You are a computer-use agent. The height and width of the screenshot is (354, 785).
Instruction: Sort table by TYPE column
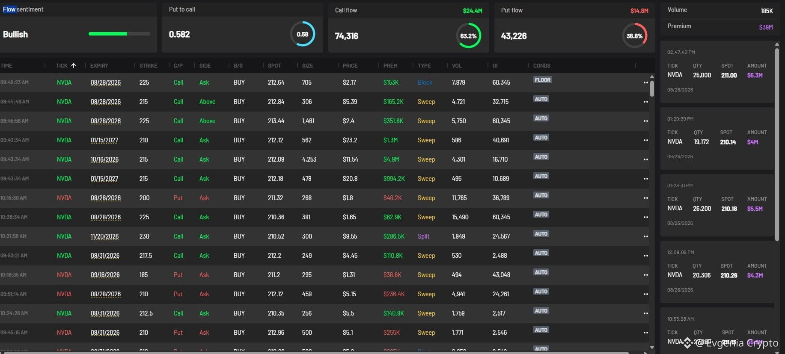click(x=424, y=65)
